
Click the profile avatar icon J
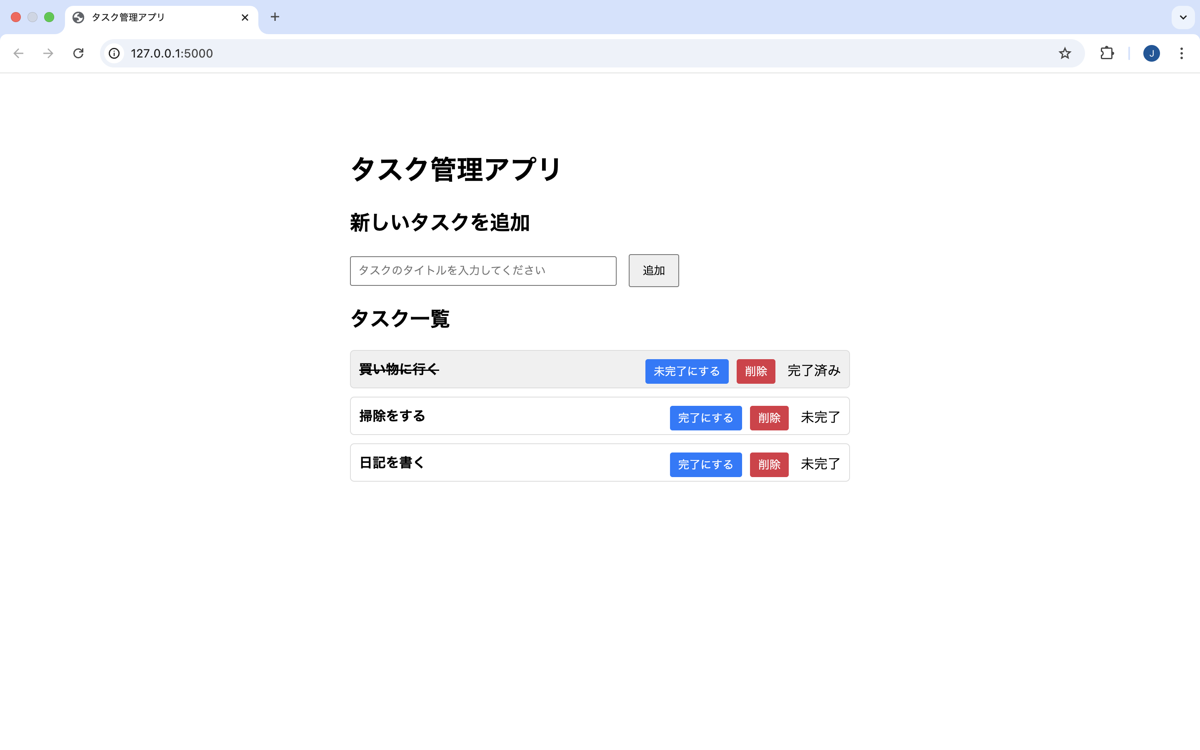(x=1152, y=53)
